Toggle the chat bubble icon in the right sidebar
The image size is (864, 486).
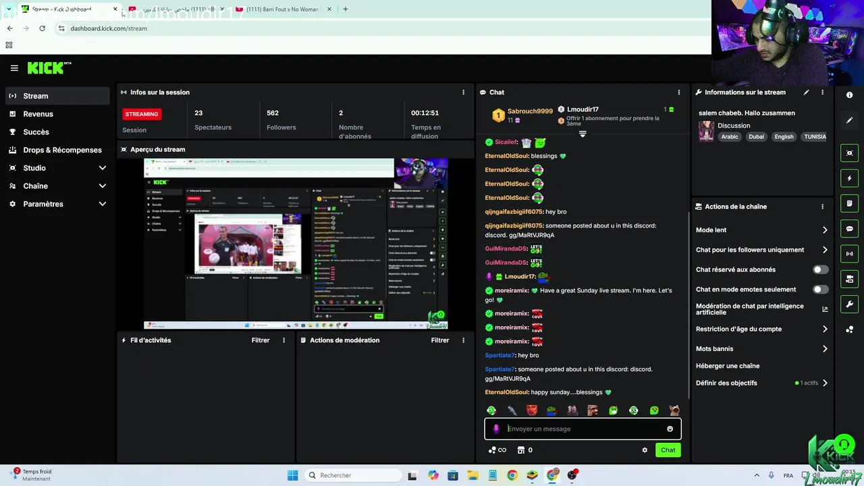(x=849, y=229)
